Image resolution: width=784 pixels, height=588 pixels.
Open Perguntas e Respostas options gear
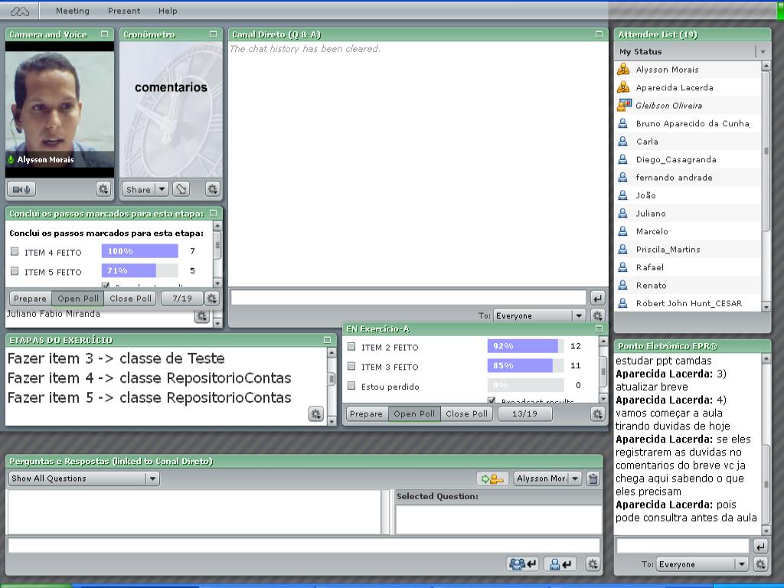pyautogui.click(x=593, y=564)
